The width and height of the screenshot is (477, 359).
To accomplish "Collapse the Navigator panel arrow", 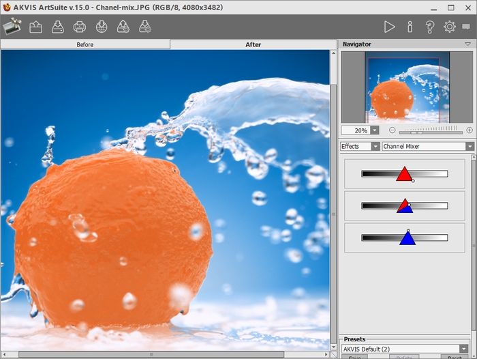I will (x=468, y=44).
